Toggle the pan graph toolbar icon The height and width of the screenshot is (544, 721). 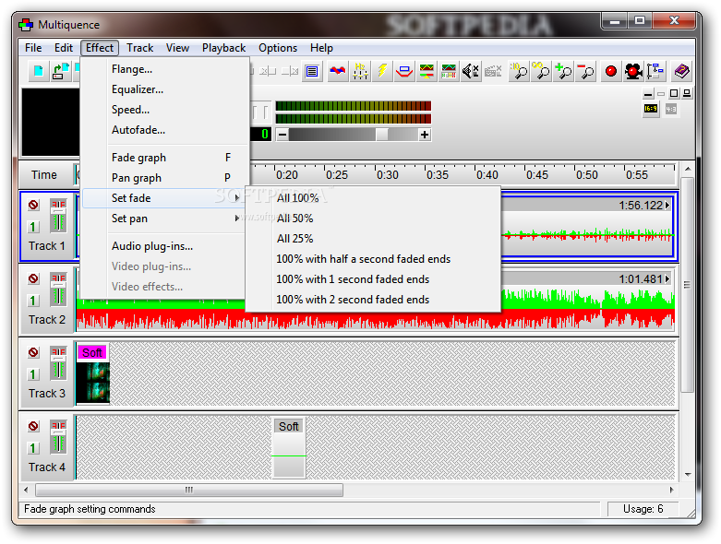(449, 71)
